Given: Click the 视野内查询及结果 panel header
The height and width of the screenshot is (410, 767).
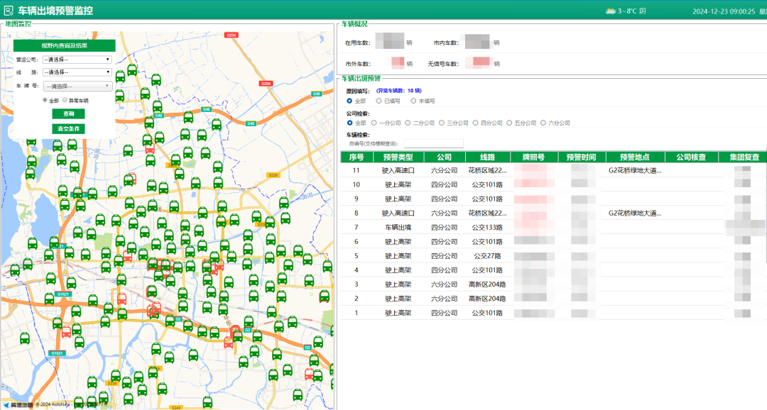Looking at the screenshot, I should (x=64, y=45).
